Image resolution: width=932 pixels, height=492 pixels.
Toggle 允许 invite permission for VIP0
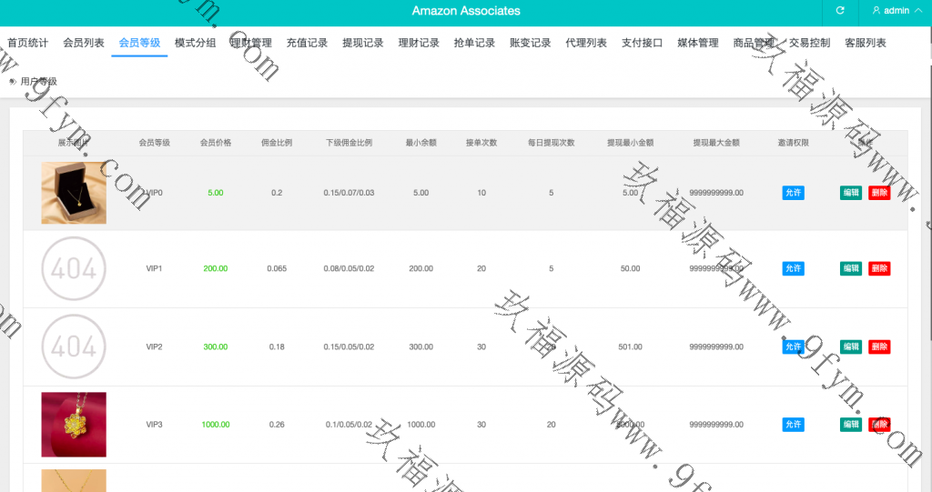[x=793, y=193]
